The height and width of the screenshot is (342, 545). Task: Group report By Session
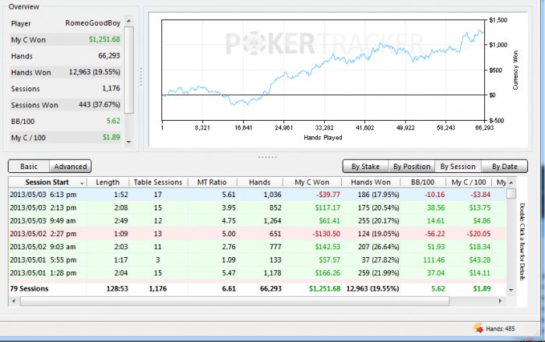[457, 166]
